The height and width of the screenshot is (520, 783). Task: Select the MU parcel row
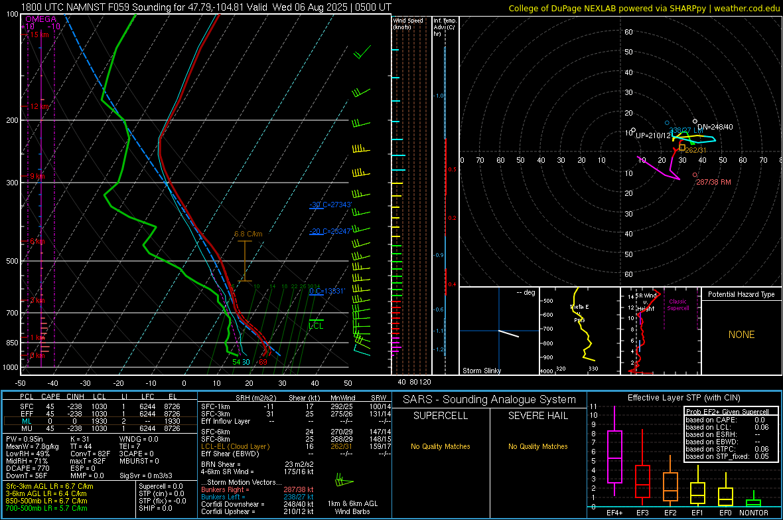(100, 428)
